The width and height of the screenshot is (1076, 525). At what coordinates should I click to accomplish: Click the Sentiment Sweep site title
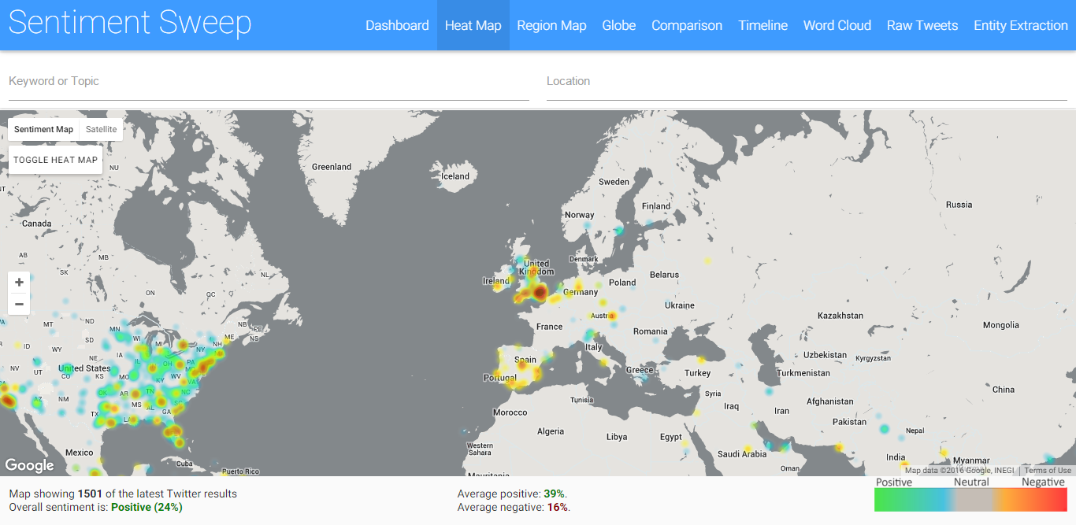point(130,24)
